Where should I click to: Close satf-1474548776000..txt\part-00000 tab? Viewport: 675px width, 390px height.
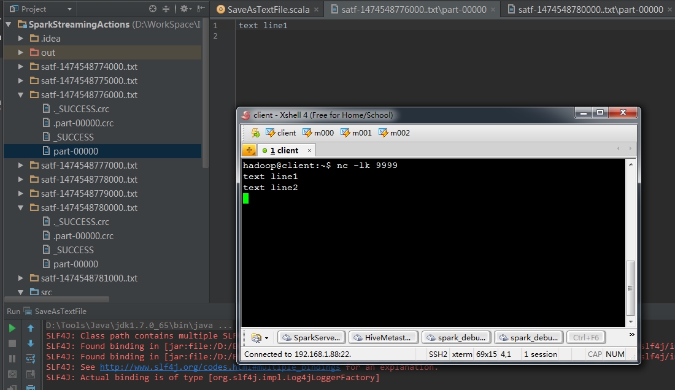(493, 9)
